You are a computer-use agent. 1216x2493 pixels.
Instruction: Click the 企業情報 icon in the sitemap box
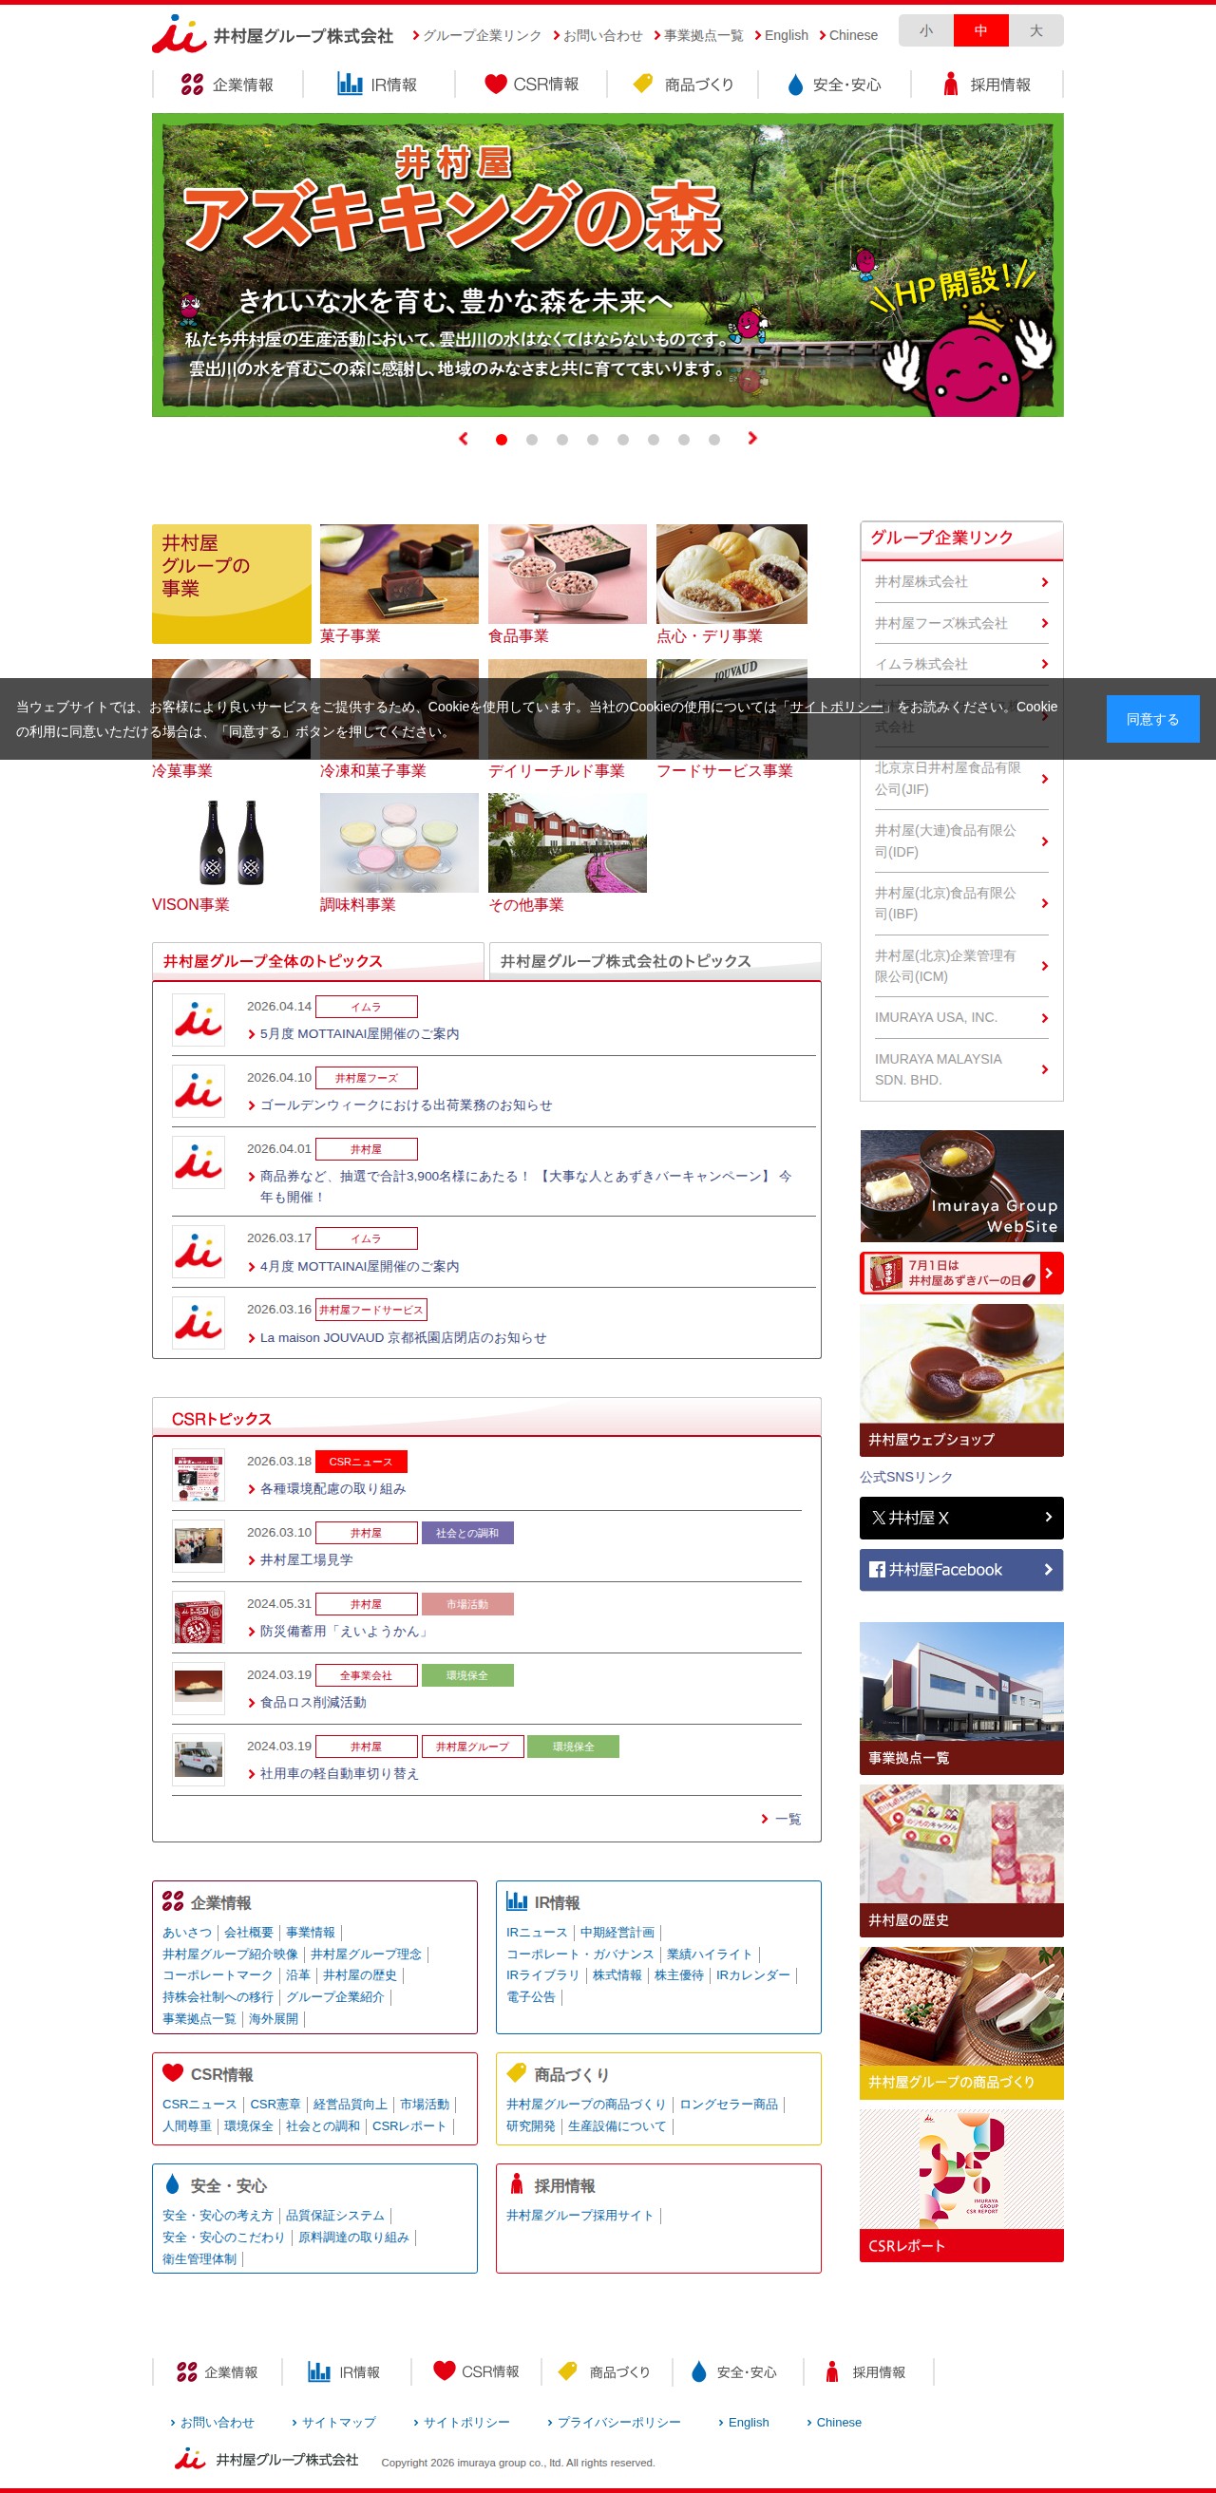point(173,1900)
